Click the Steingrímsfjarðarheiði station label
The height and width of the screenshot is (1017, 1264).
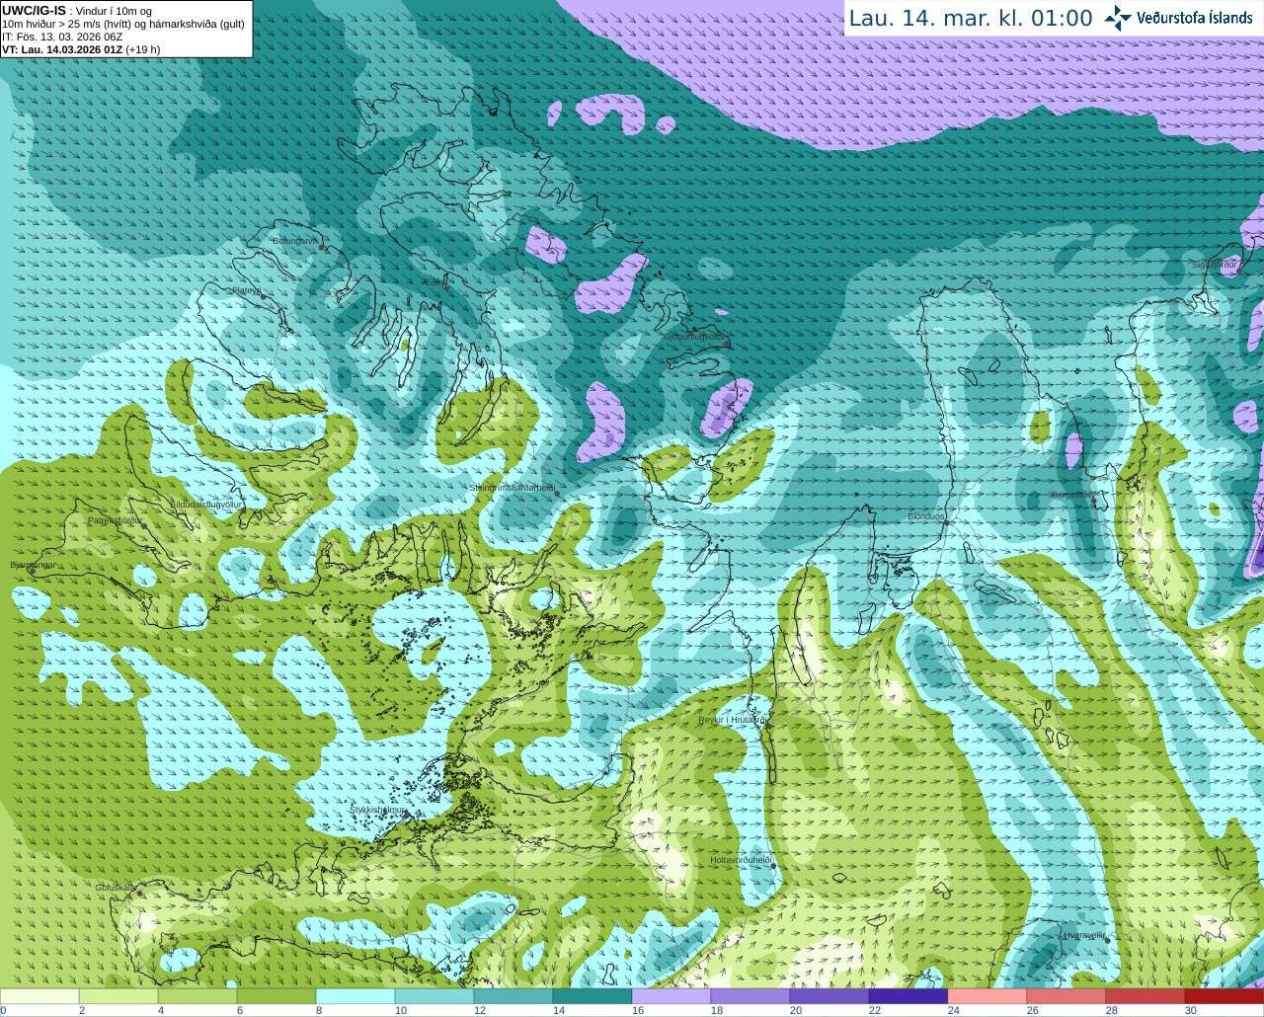[512, 488]
